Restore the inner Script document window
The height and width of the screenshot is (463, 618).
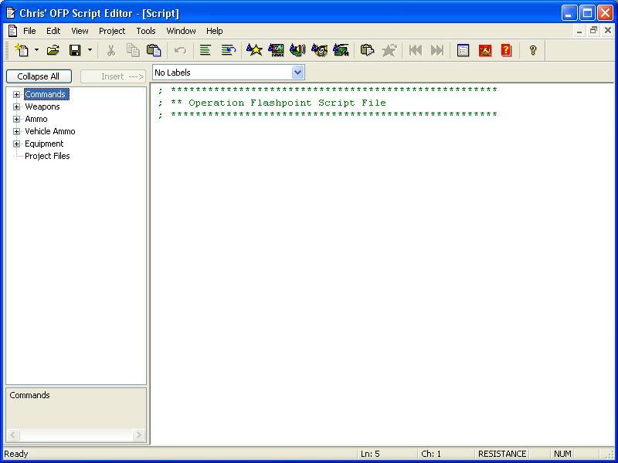point(593,30)
